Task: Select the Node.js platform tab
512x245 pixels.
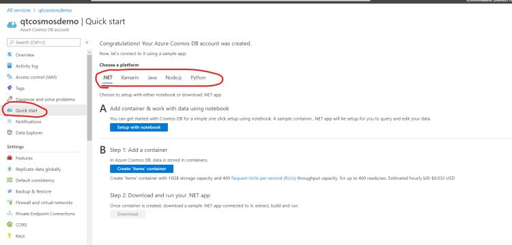Action: click(173, 78)
